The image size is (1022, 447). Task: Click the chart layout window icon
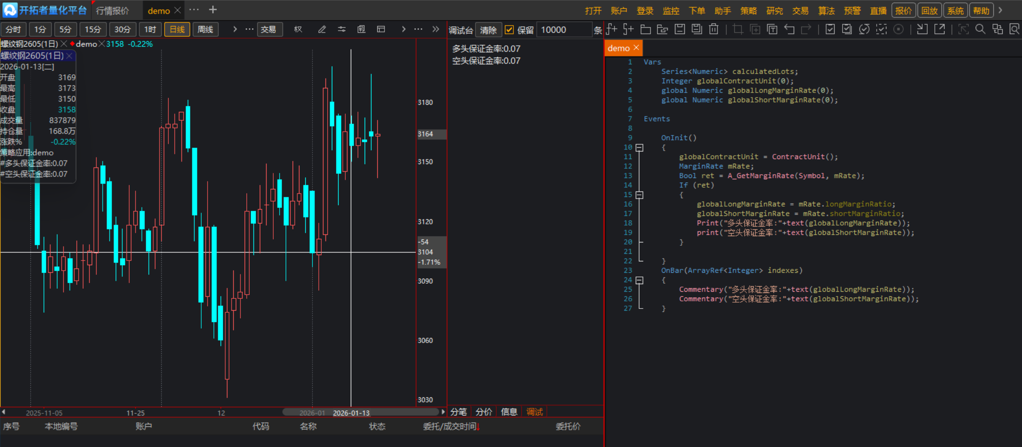click(x=381, y=29)
